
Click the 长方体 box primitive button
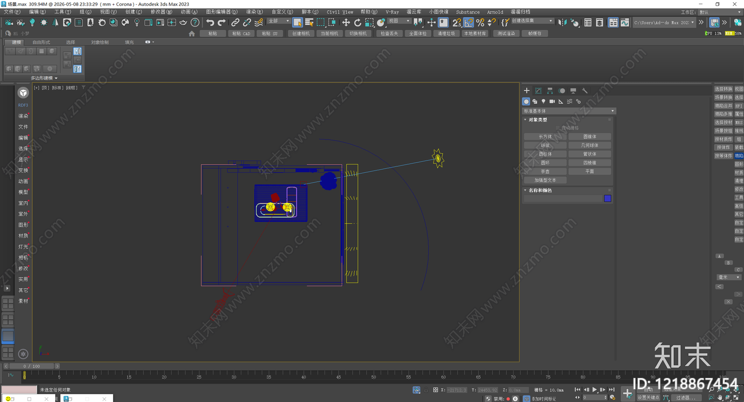[545, 137]
